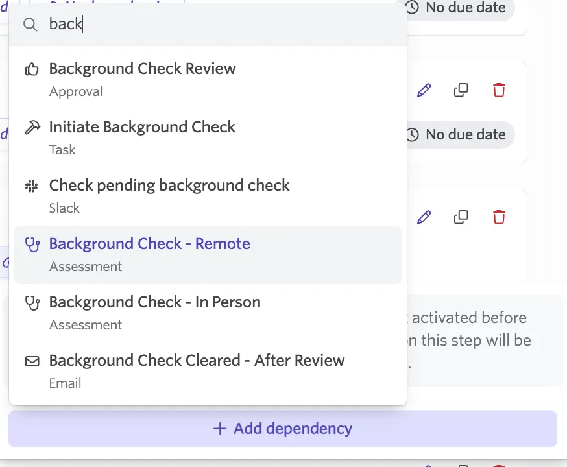Click the lower red trash delete icon
The height and width of the screenshot is (467, 567).
coord(499,217)
